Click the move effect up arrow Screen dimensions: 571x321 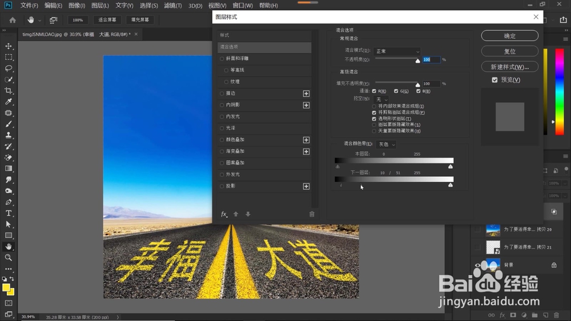pos(236,214)
